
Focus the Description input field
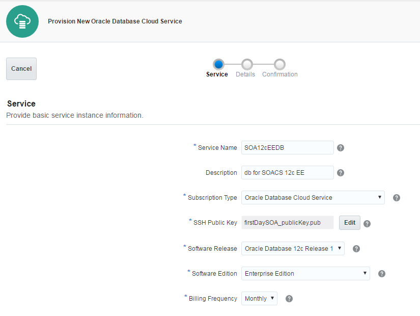[287, 172]
